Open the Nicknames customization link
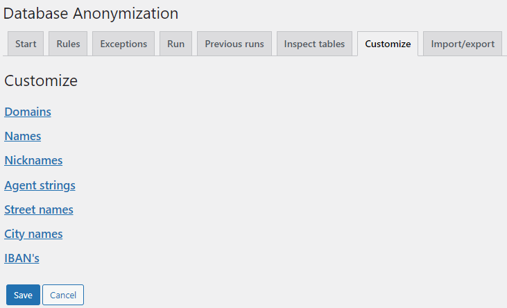The width and height of the screenshot is (507, 308). pyautogui.click(x=33, y=160)
